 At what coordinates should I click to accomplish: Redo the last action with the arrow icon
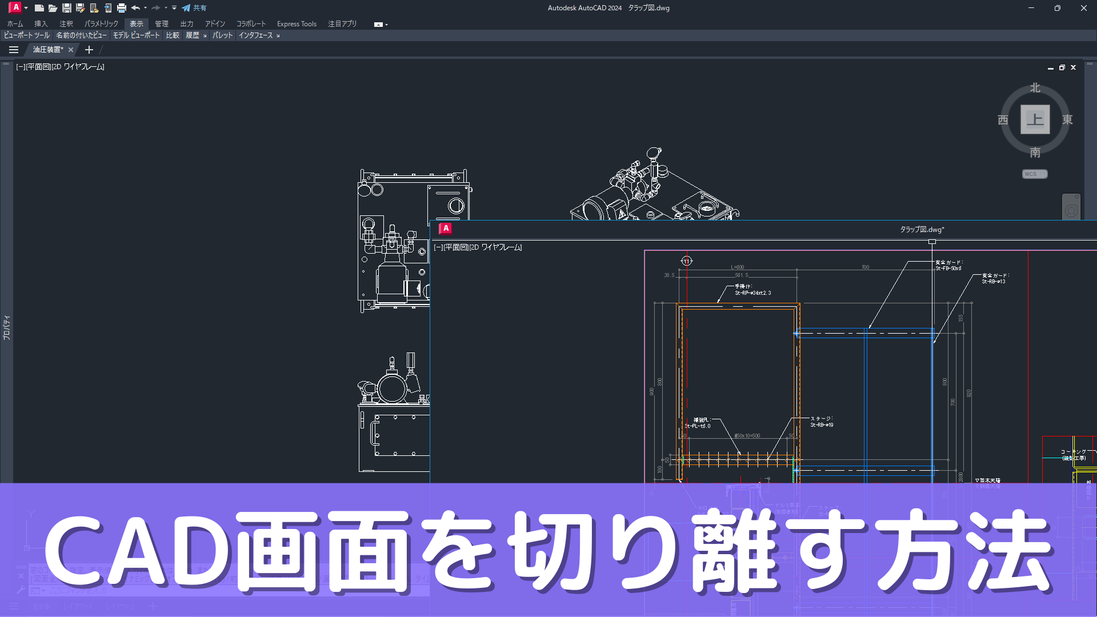coord(155,8)
